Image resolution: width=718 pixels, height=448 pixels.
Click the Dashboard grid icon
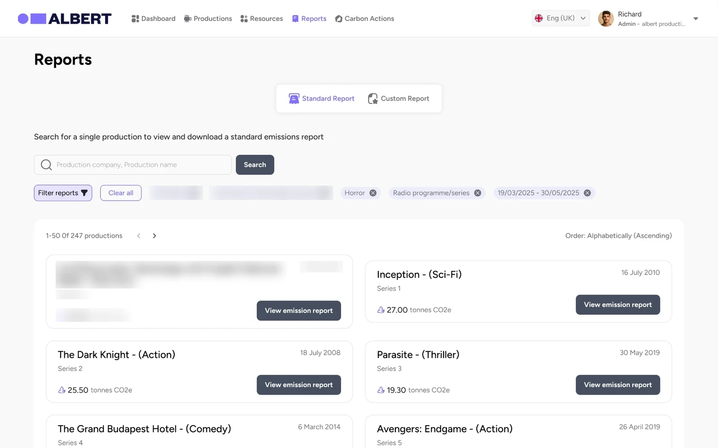pos(135,19)
